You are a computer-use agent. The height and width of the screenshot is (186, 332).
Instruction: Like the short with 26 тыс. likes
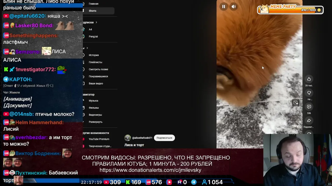309,79
